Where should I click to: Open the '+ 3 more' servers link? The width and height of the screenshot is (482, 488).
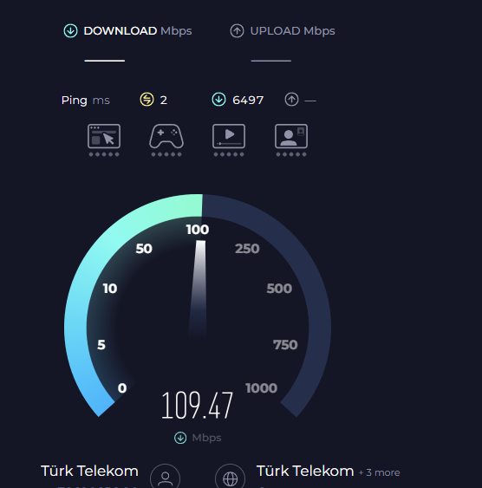(380, 472)
